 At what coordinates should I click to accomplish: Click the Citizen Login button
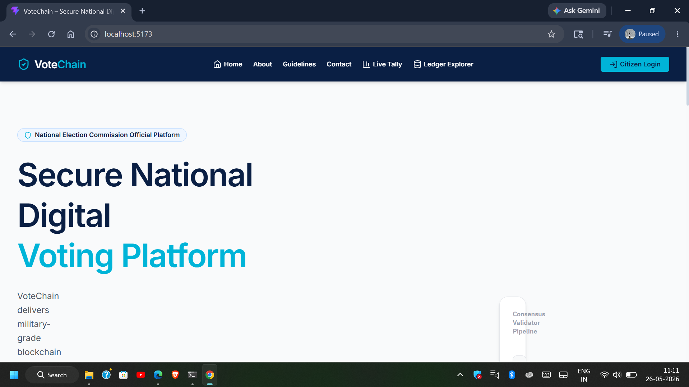pyautogui.click(x=635, y=64)
